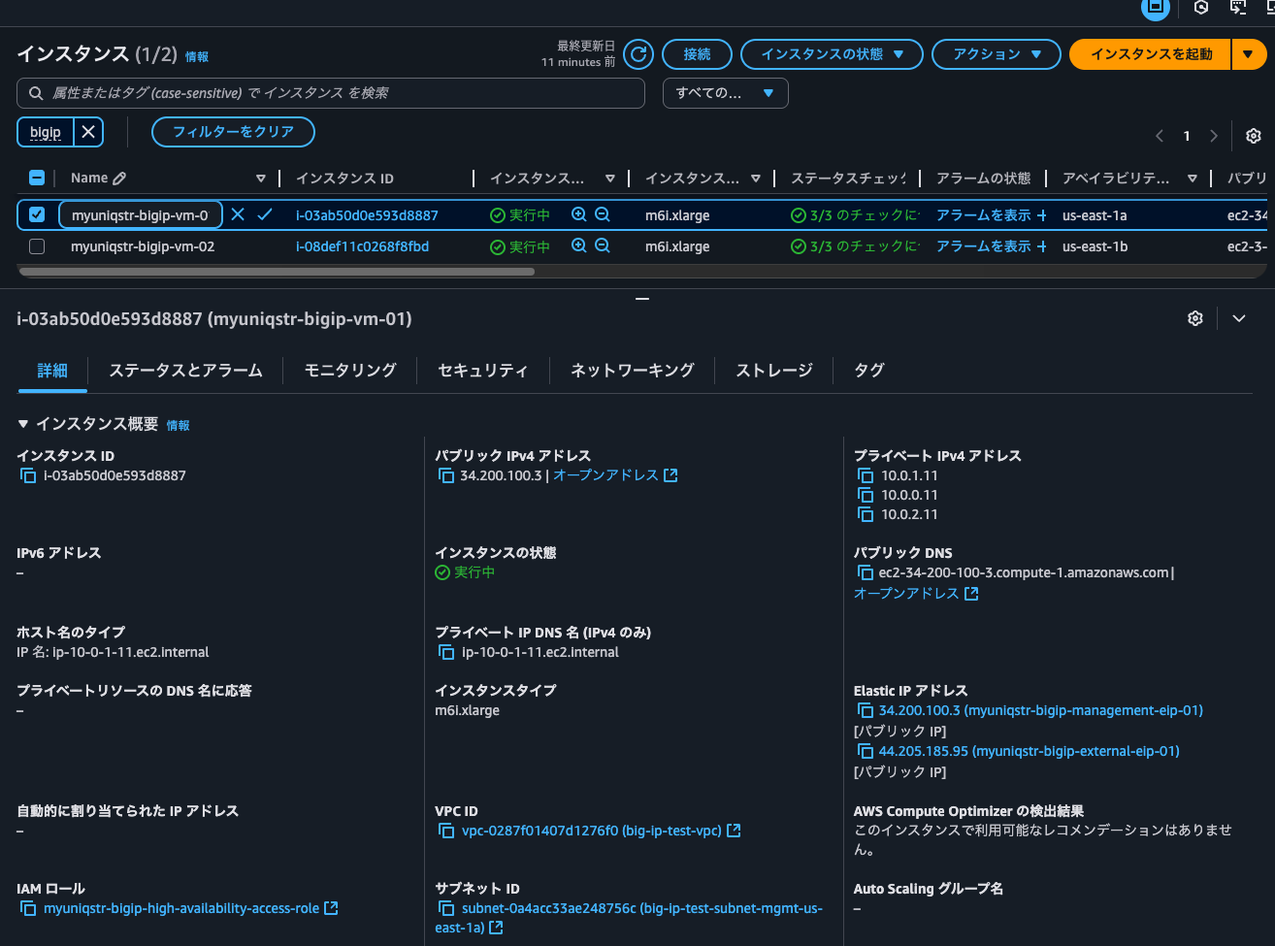
Task: Click the Name column edit pencil icon
Action: coord(119,179)
